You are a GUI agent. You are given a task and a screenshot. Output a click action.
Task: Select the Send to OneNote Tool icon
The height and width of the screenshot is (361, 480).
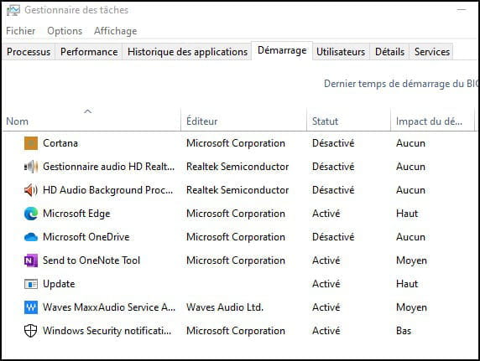(x=31, y=260)
